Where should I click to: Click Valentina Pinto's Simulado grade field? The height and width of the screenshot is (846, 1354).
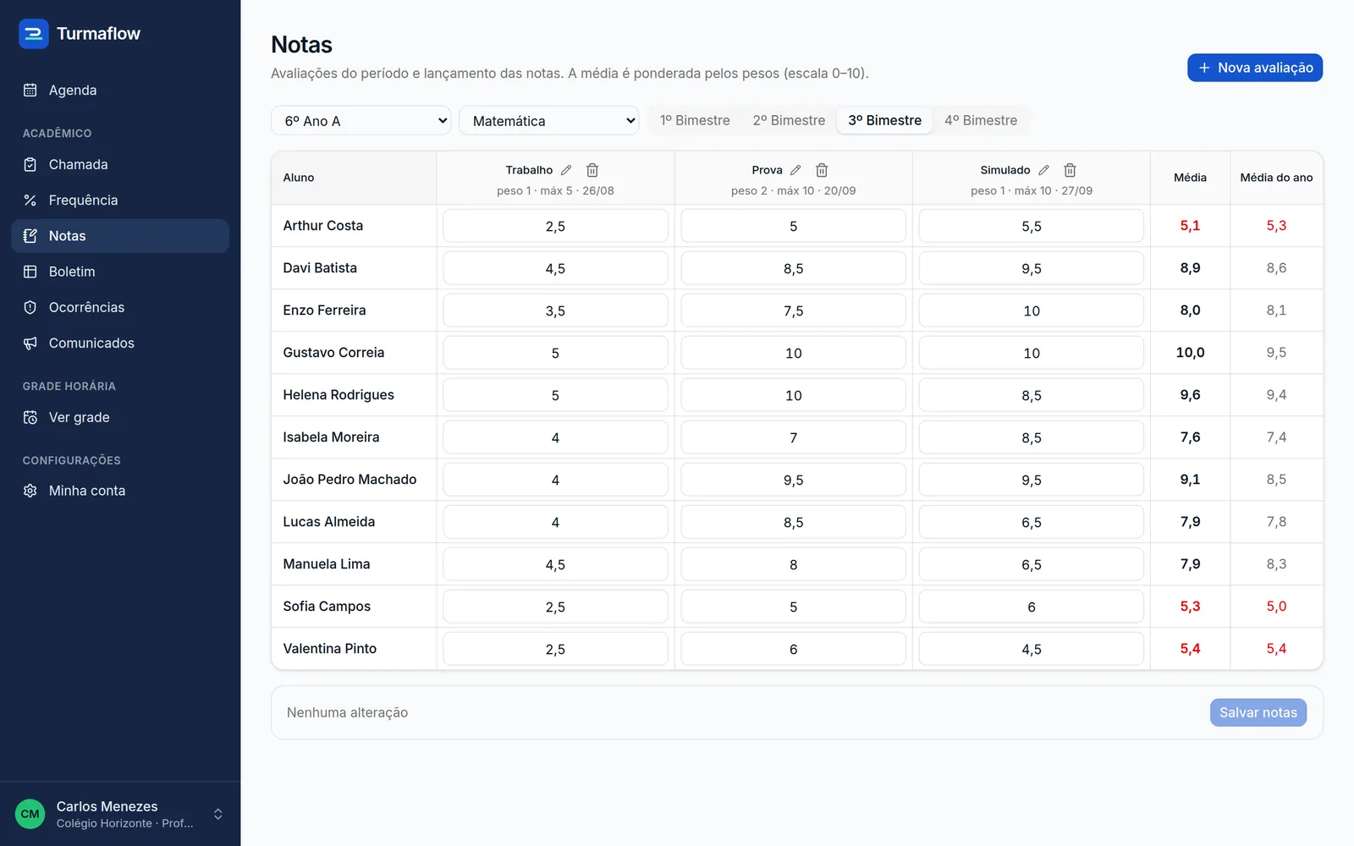[x=1032, y=649]
